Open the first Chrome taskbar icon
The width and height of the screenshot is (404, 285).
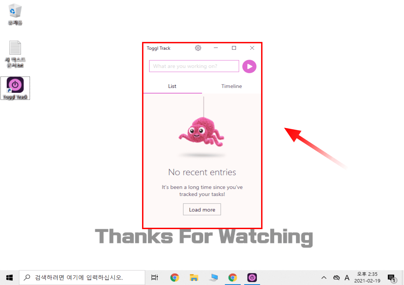(174, 278)
